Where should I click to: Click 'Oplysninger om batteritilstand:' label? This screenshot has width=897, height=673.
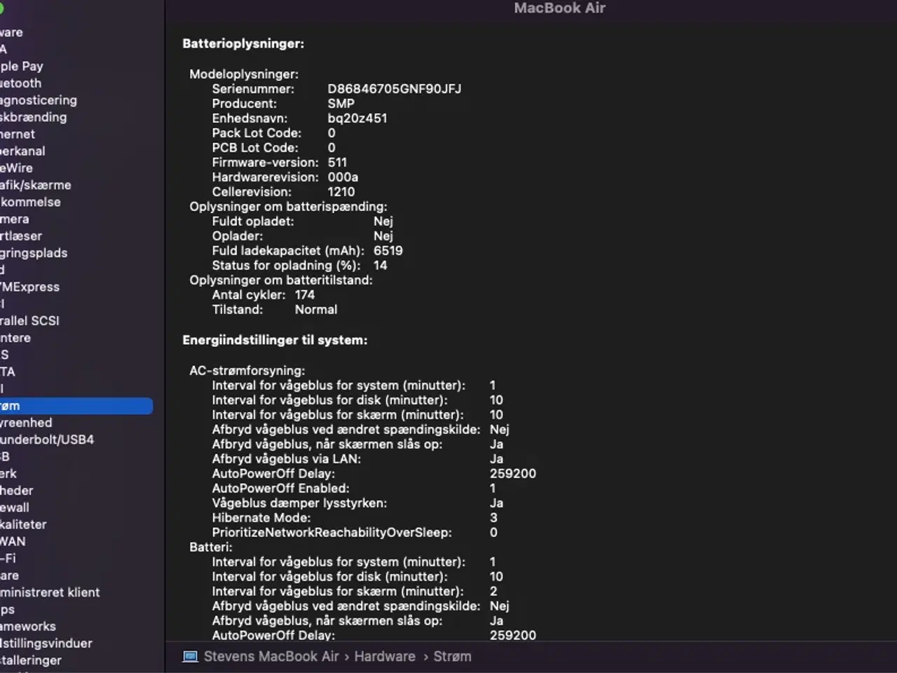[x=281, y=280]
